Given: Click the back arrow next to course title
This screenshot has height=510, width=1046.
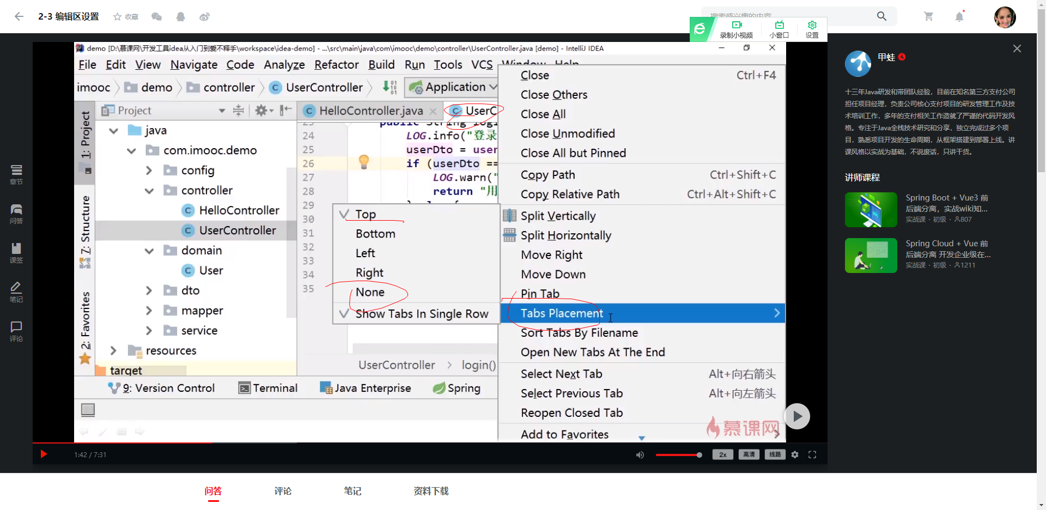Looking at the screenshot, I should [x=19, y=16].
